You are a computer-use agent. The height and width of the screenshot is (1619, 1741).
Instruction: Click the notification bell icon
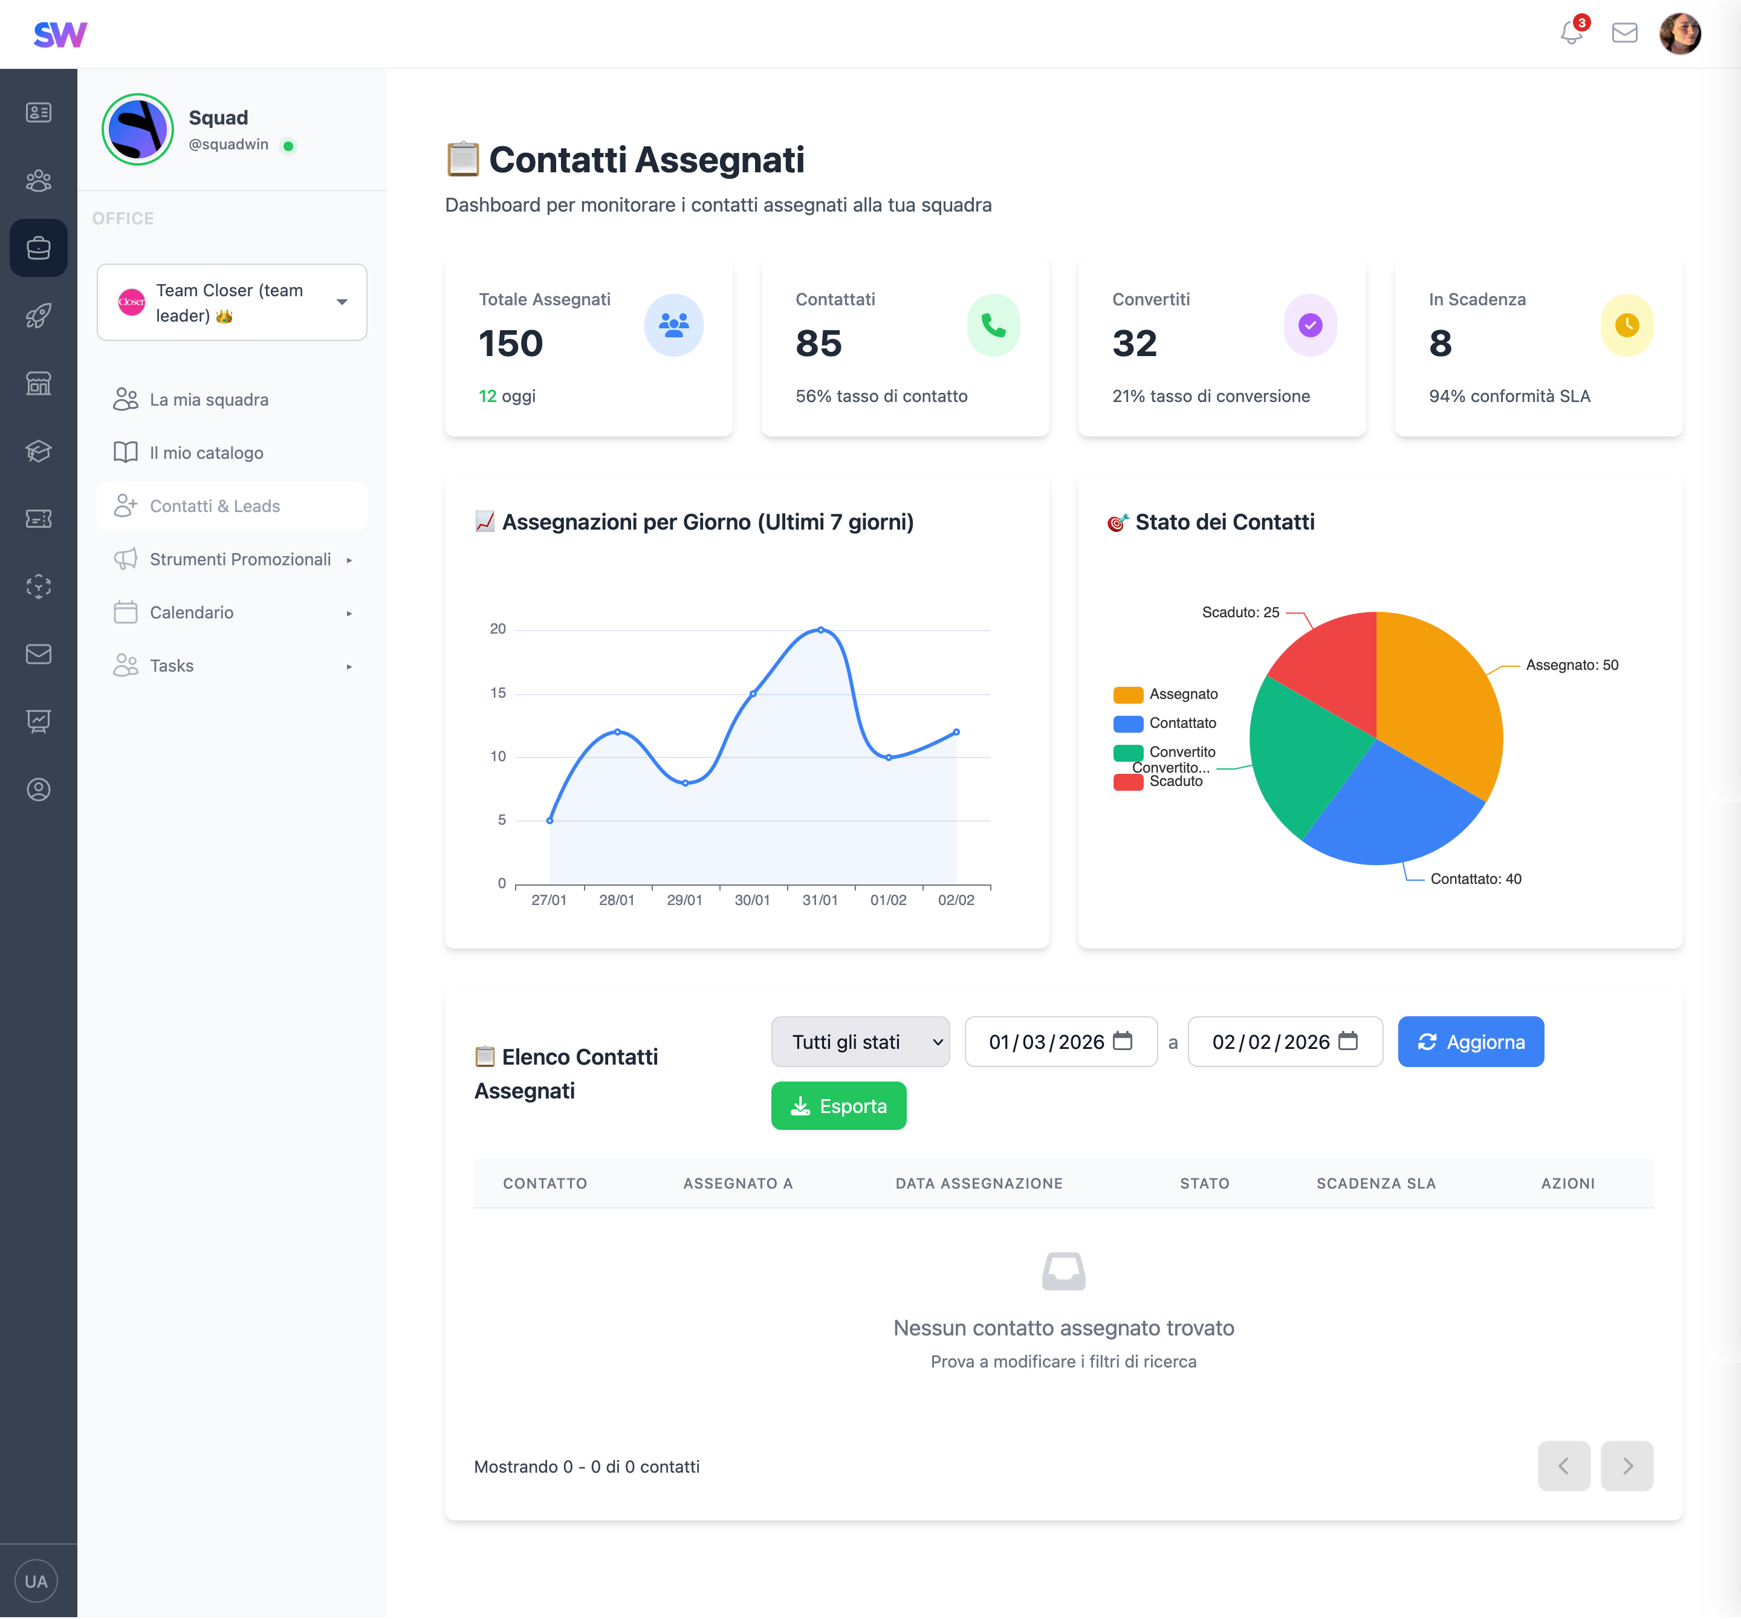[x=1571, y=33]
